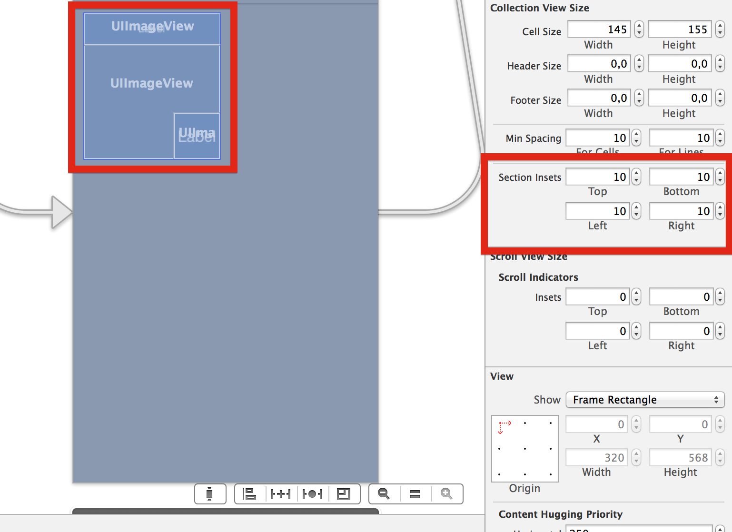Open the Align constraints popup

(250, 494)
